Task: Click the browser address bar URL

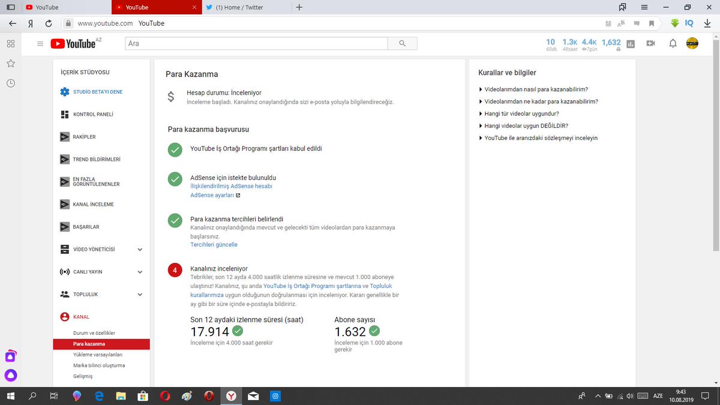Action: point(105,23)
